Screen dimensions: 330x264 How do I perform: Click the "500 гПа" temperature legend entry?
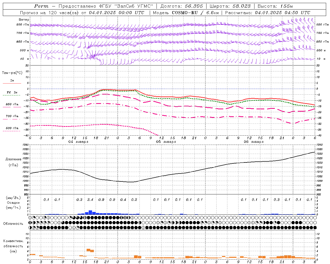tap(12, 128)
